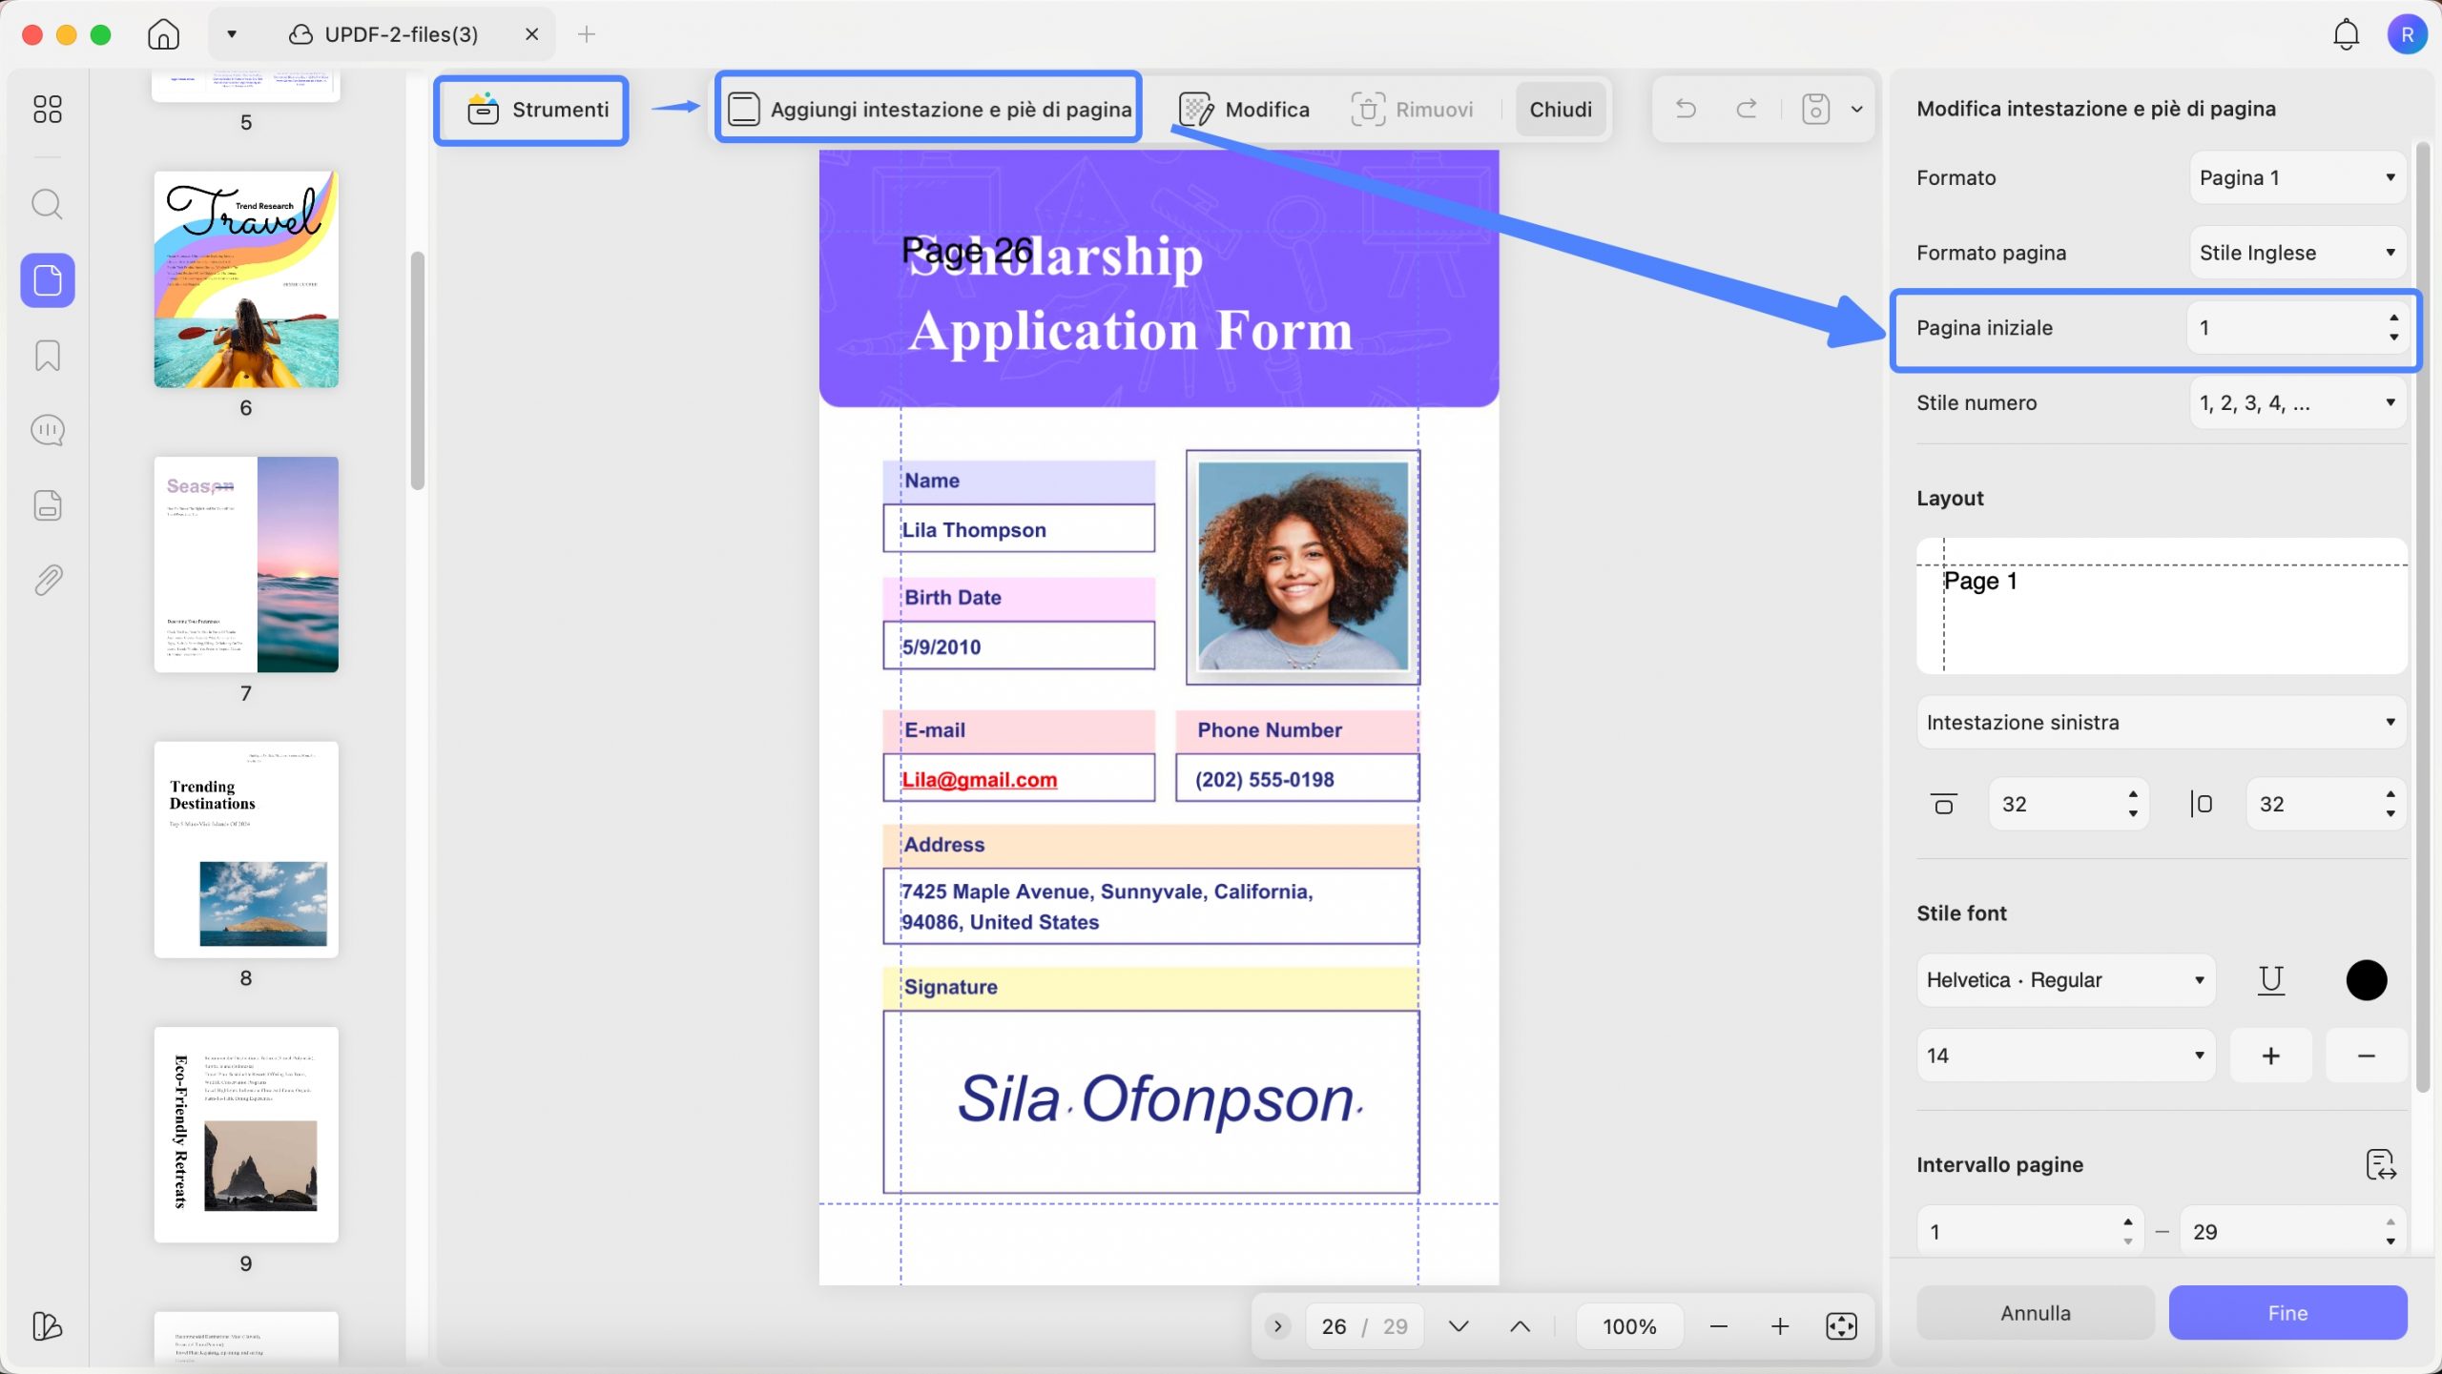Click the left margin 32 stepper
This screenshot has width=2442, height=1374.
(x=2326, y=804)
